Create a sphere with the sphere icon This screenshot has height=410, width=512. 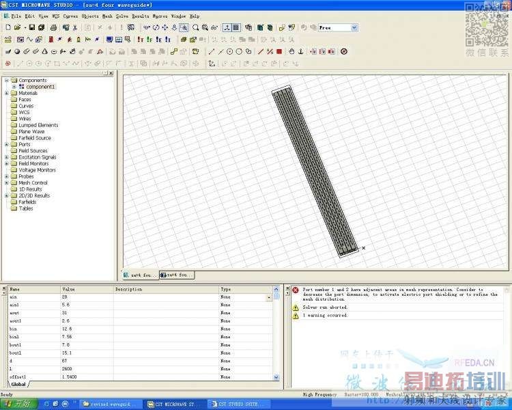tap(17, 51)
